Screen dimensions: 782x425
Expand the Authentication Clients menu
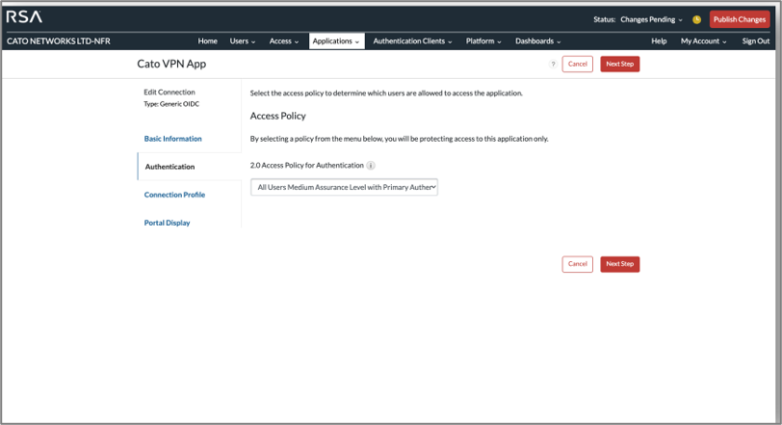pyautogui.click(x=412, y=40)
